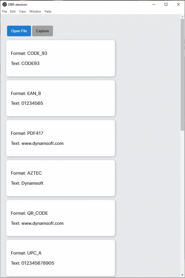185x278 pixels.
Task: Minimize the DBR-electron window
Action: pos(154,4)
